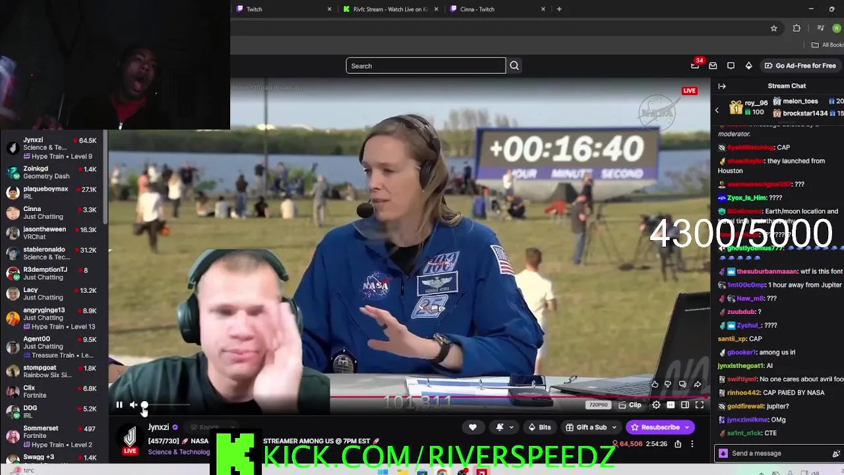The width and height of the screenshot is (844, 475).
Task: Click the taskbar weather 10°C widget
Action: [x=23, y=470]
